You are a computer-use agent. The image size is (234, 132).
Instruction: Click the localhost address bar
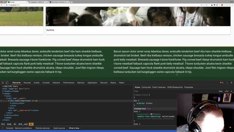[105, 5]
